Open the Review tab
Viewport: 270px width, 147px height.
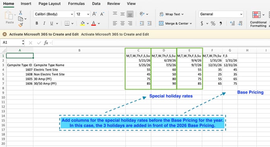[114, 4]
